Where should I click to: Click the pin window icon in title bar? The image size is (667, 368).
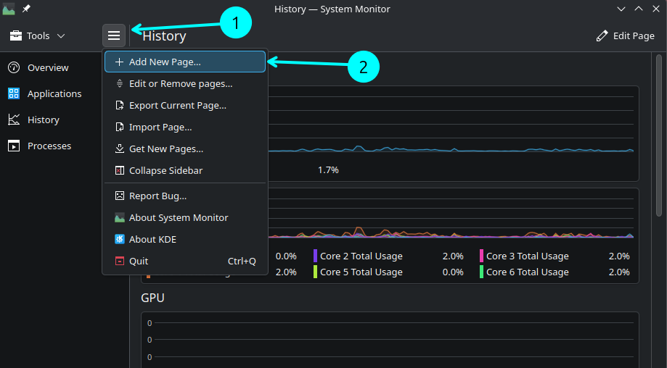coord(26,9)
